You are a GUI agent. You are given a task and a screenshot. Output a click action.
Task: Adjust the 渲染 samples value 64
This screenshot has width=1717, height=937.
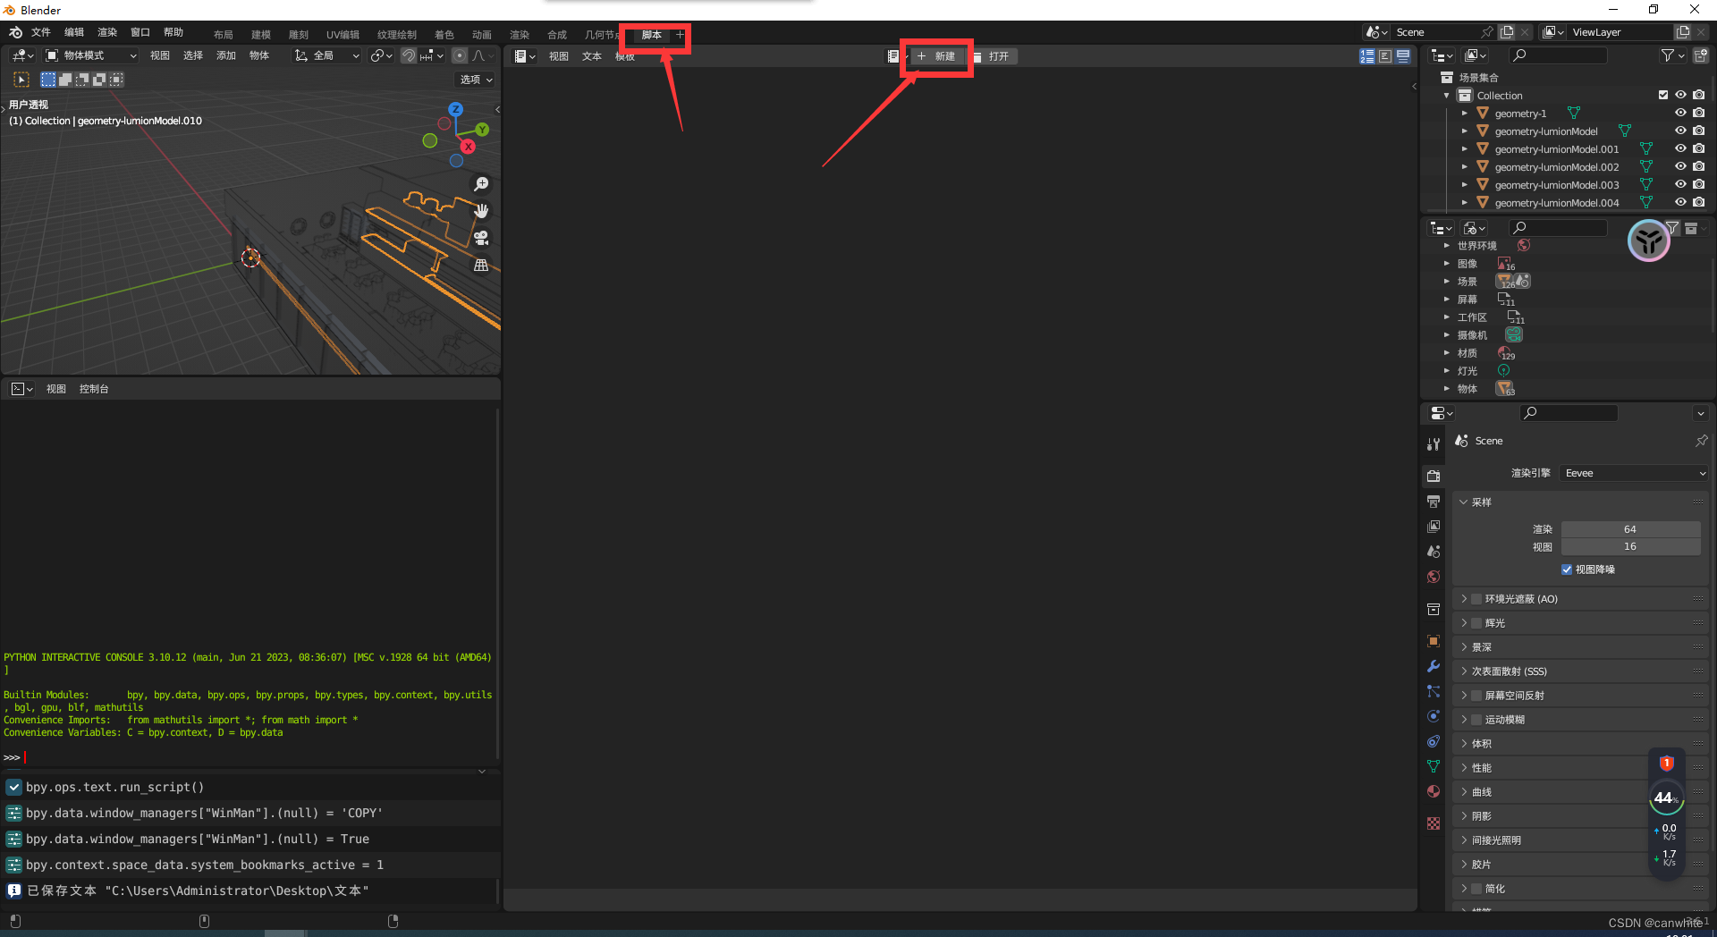1630,529
